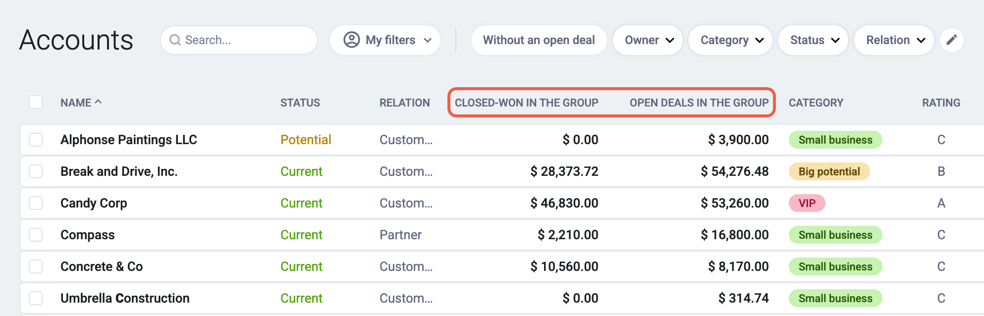
Task: Click the VIP category tag
Action: [807, 203]
